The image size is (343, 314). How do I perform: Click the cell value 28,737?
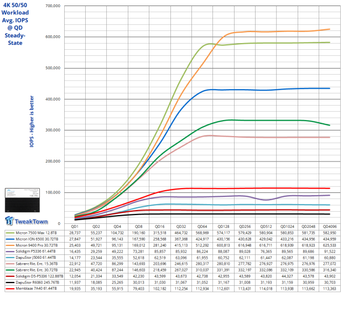pos(75,233)
